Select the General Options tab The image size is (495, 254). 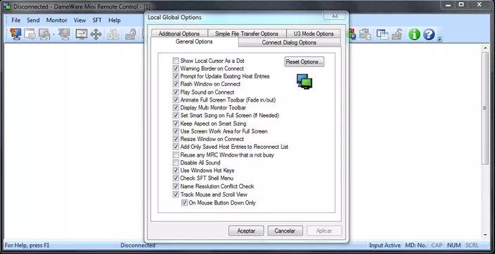194,42
